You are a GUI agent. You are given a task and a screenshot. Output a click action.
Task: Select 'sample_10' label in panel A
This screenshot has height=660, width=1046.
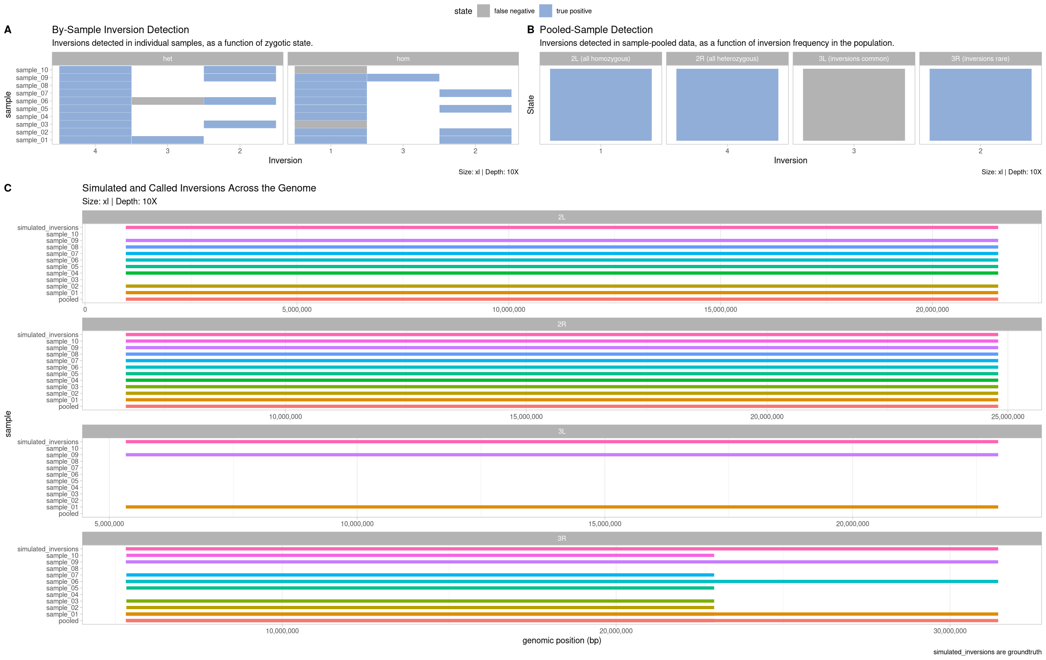pyautogui.click(x=32, y=70)
